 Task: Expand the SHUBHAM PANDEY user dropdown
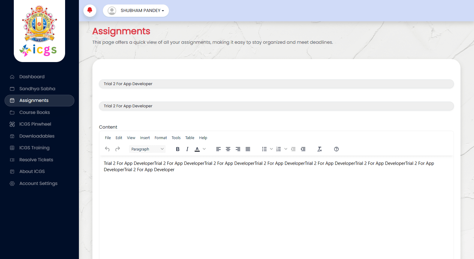pyautogui.click(x=136, y=10)
